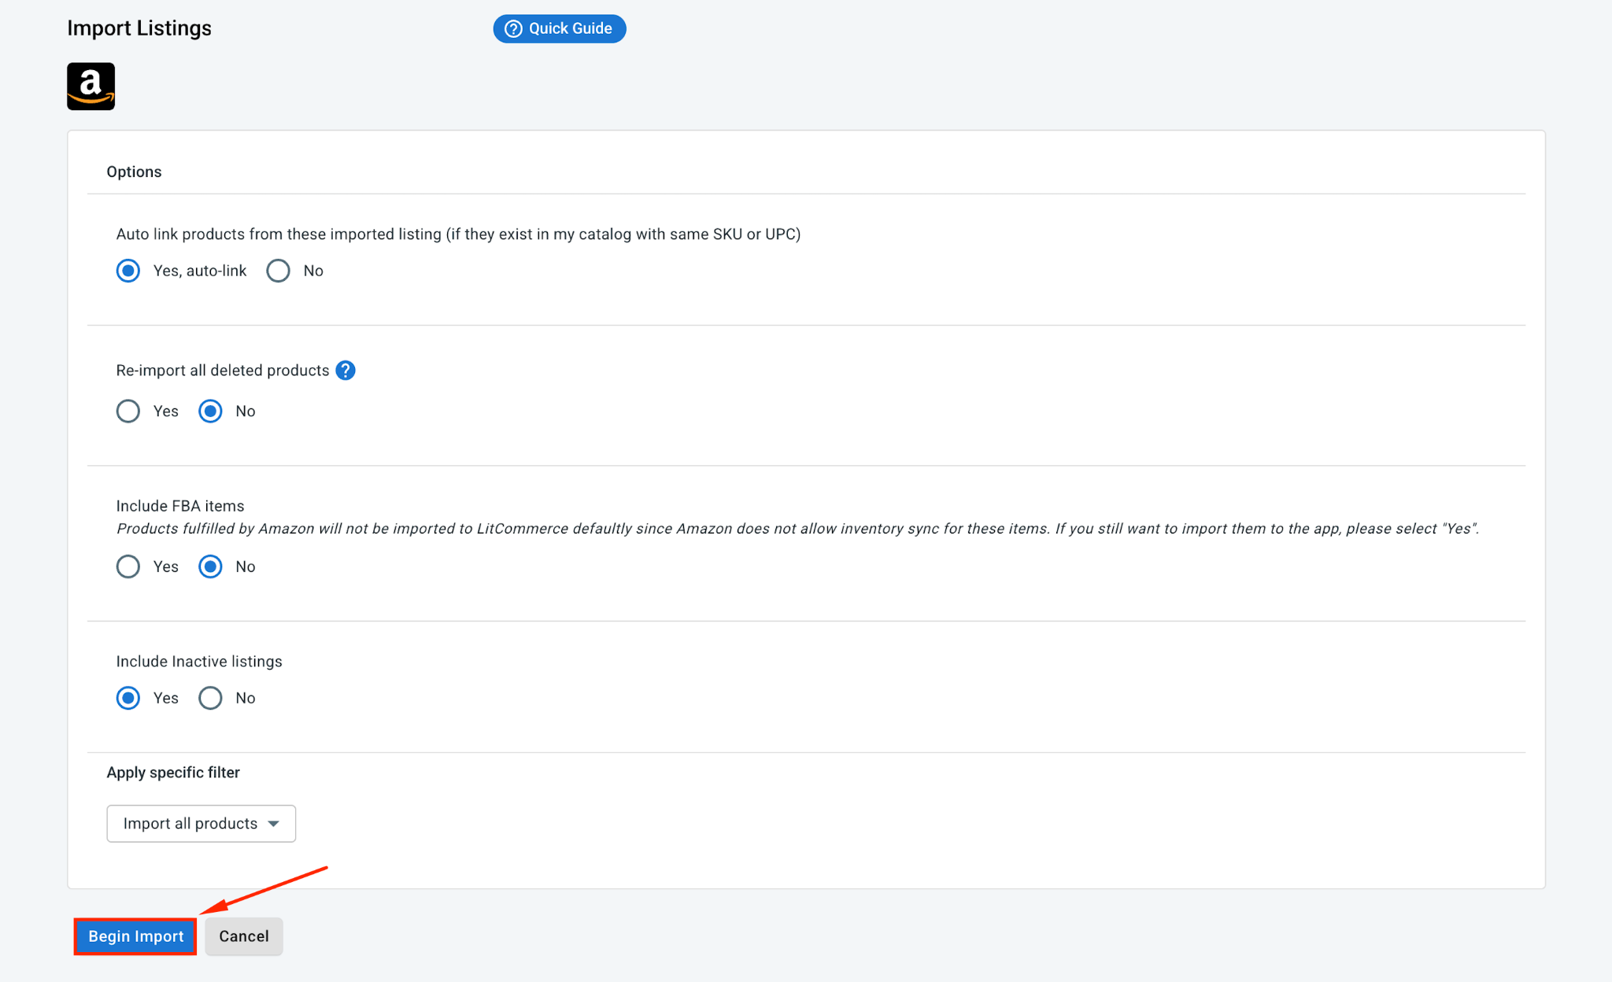Choose "No" for auto link products
The image size is (1612, 982).
pyautogui.click(x=278, y=271)
